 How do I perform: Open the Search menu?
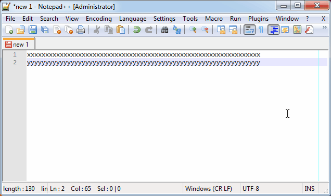49,19
